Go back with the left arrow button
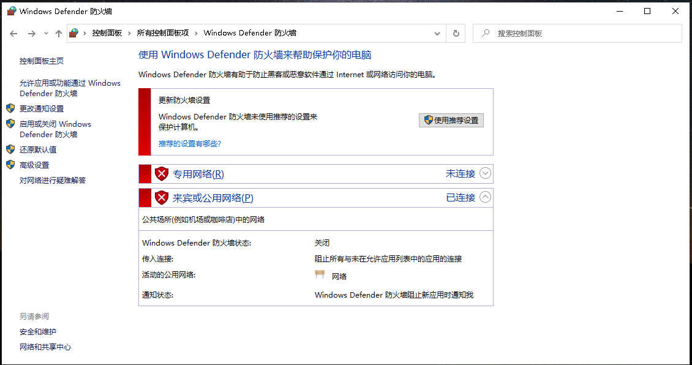Screen dimensions: 692x365 pos(13,34)
